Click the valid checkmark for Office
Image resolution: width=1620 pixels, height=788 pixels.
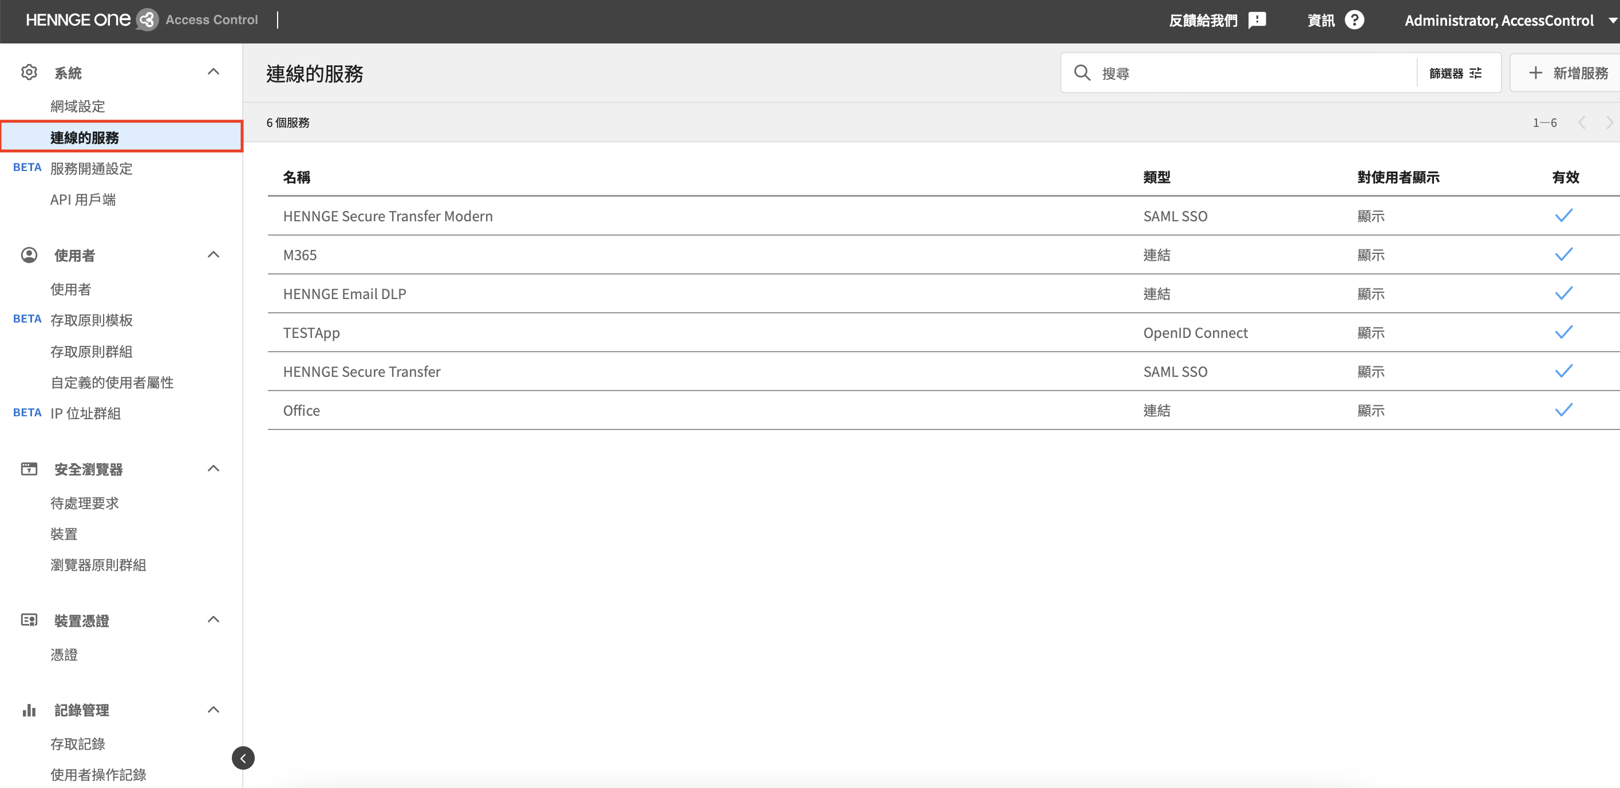pos(1563,411)
